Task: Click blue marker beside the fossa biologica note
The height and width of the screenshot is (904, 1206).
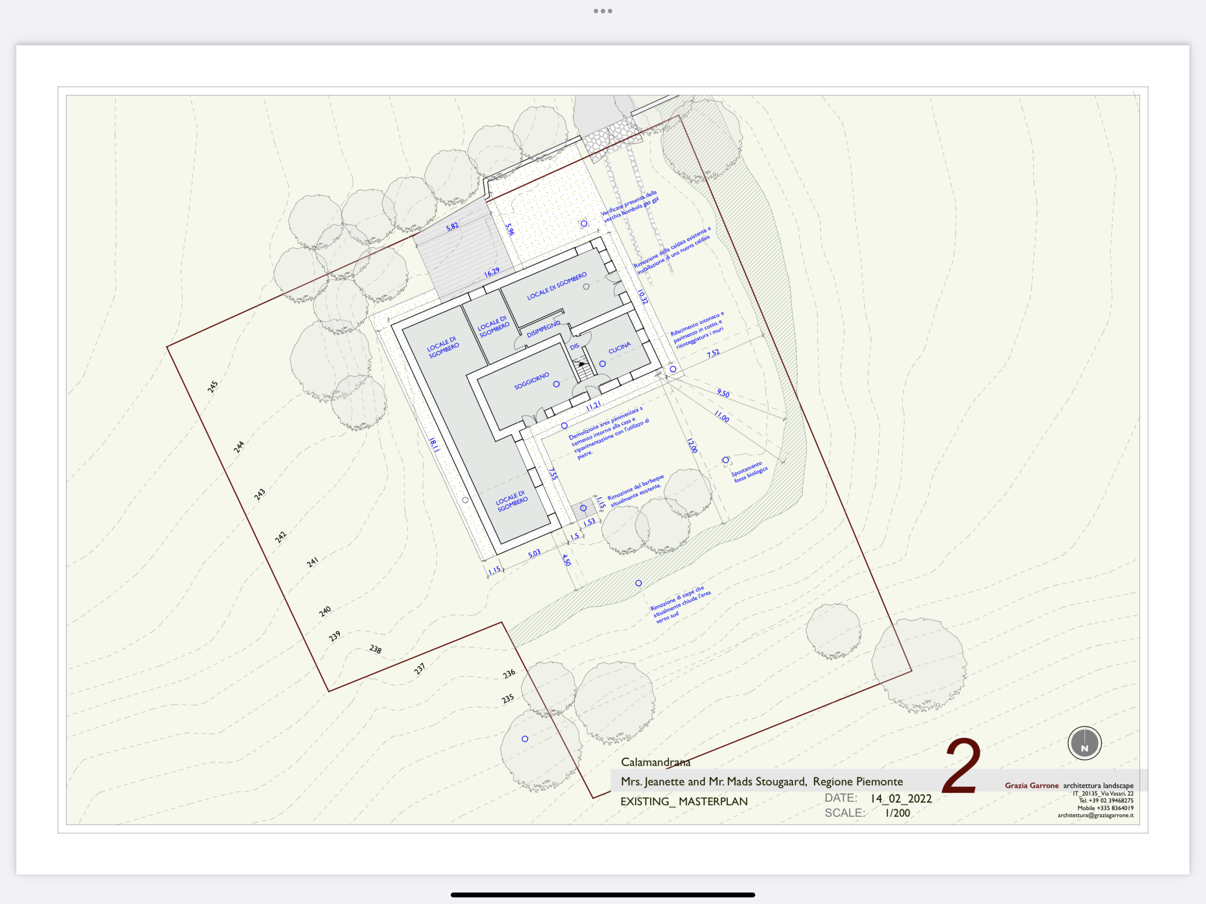Action: click(x=725, y=460)
